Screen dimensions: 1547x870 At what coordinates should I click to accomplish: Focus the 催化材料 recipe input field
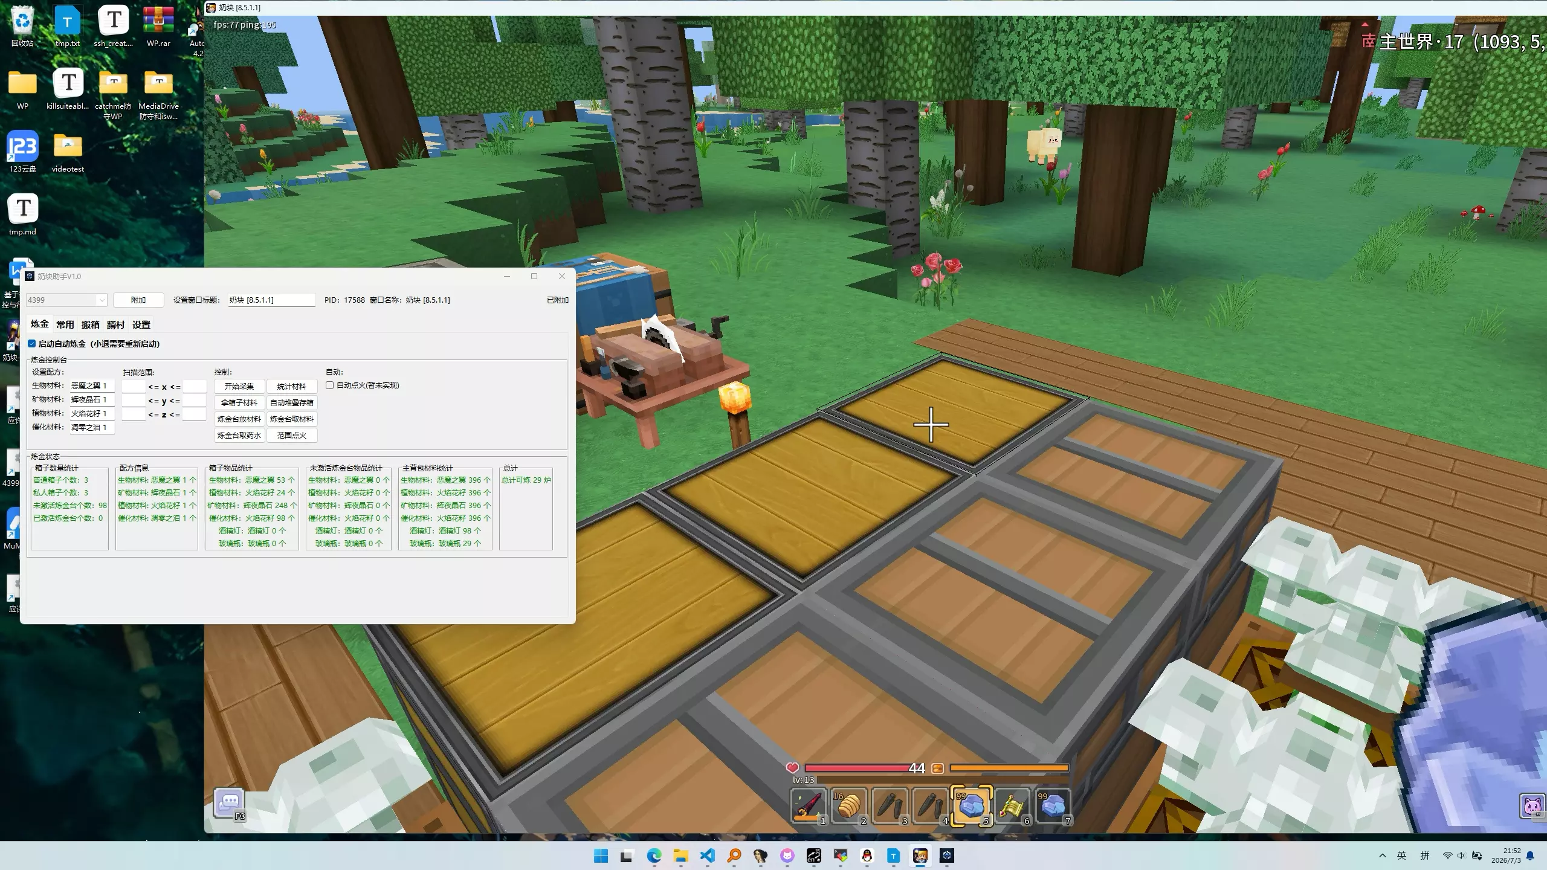92,428
